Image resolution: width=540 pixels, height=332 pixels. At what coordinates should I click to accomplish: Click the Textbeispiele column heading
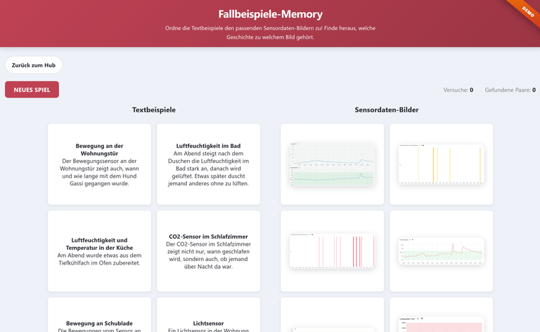154,109
